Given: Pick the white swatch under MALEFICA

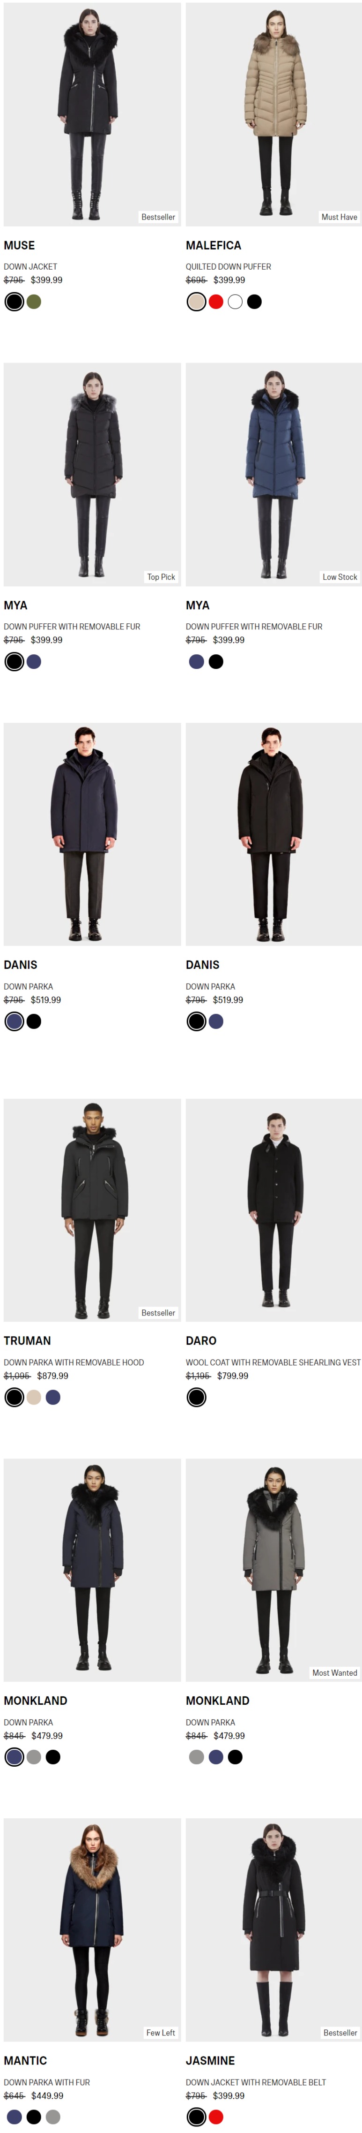Looking at the screenshot, I should pos(235,302).
